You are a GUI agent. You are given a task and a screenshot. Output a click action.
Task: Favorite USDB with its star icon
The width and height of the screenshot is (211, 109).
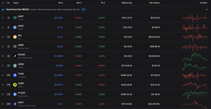coord(2,85)
